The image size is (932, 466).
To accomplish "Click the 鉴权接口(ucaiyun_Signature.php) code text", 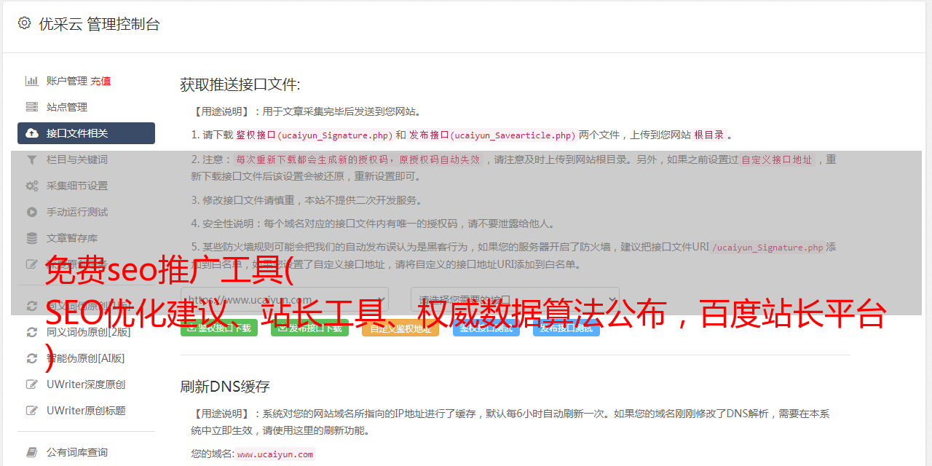I will pyautogui.click(x=314, y=135).
